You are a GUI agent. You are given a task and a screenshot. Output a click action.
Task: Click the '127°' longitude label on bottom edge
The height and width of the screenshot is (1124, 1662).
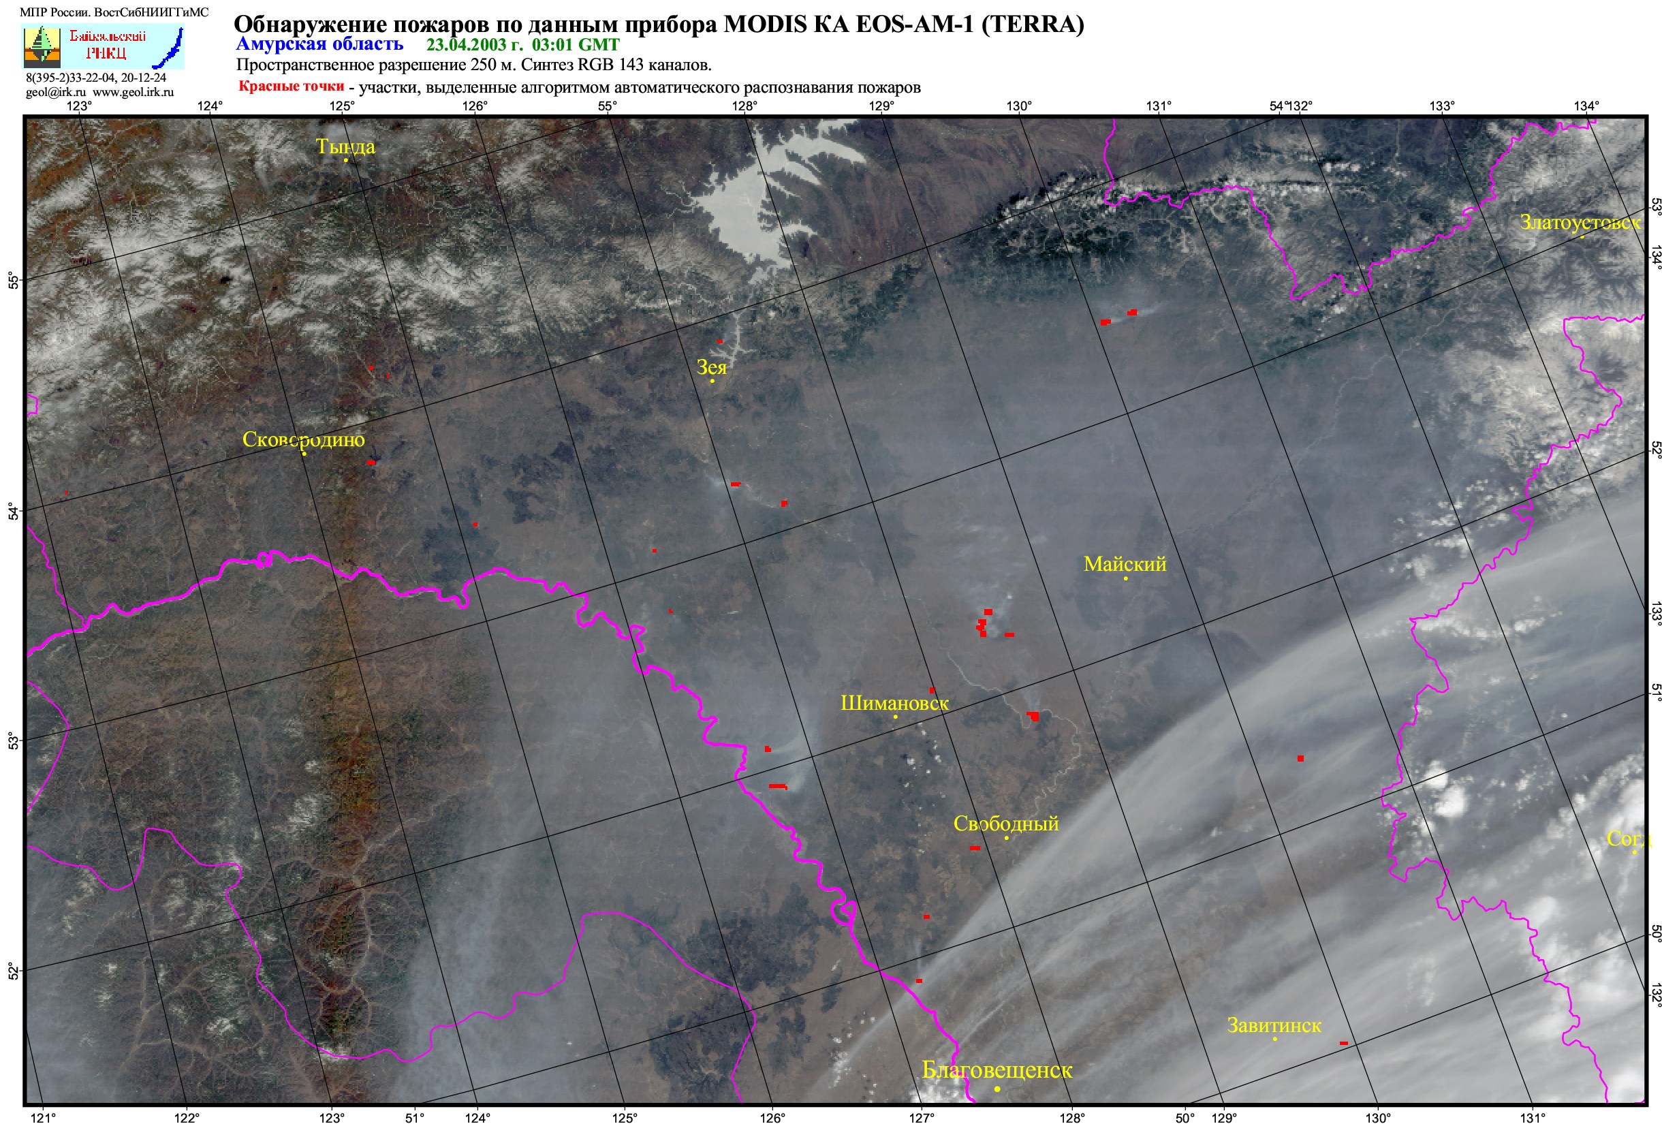(x=921, y=1118)
